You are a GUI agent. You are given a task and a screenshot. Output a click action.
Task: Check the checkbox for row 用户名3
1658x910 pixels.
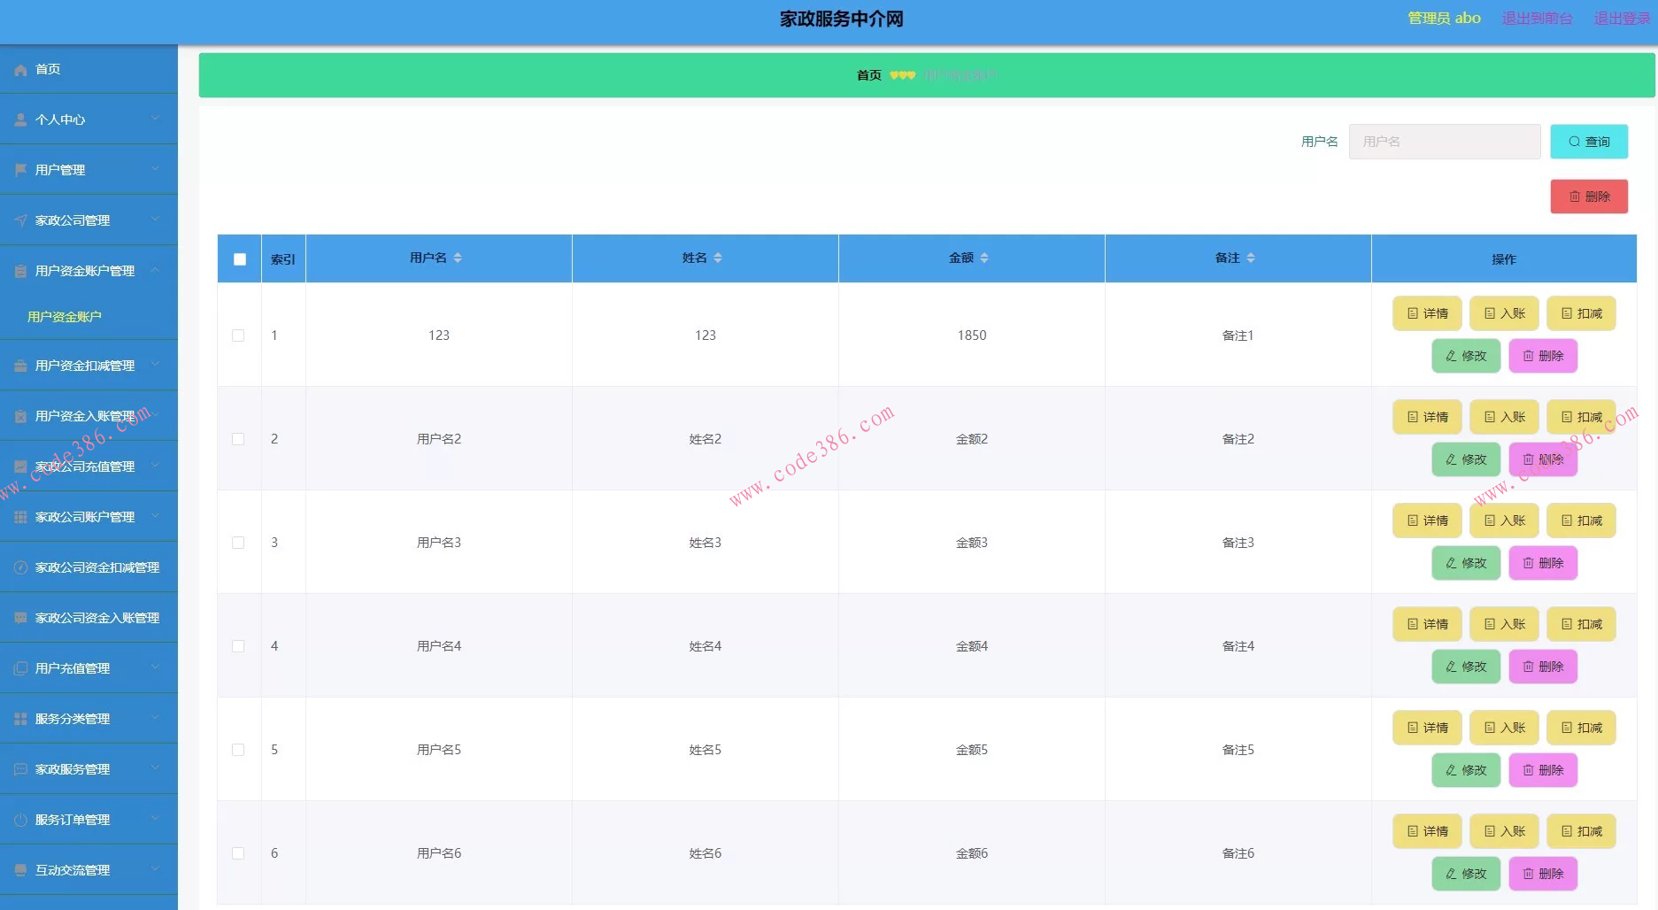coord(238,543)
